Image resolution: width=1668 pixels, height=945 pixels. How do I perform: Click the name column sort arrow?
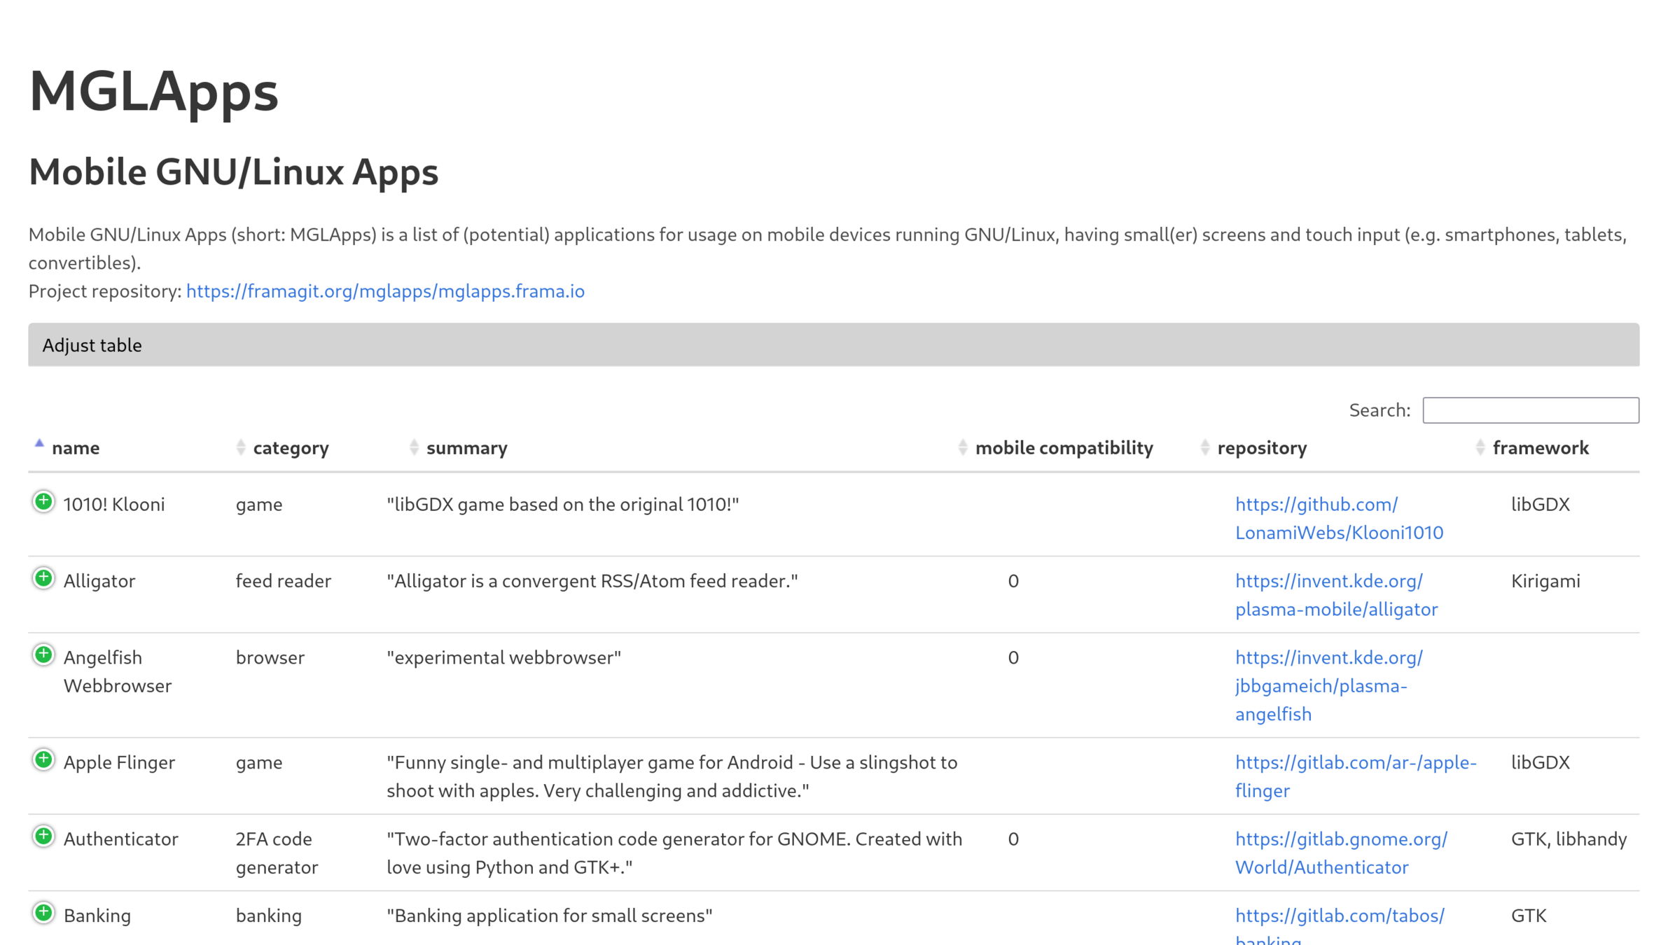39,444
